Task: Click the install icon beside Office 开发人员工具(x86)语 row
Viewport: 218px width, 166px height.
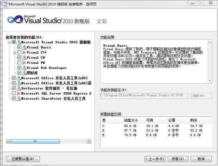Action: [x=18, y=83]
